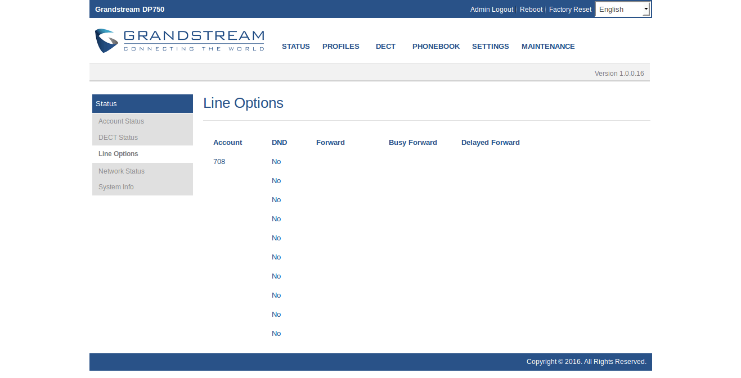Open the STATUS menu
The width and height of the screenshot is (741, 378).
[x=295, y=47]
